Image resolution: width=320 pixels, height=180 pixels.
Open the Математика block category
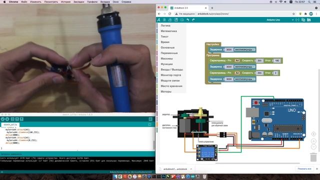(x=169, y=31)
